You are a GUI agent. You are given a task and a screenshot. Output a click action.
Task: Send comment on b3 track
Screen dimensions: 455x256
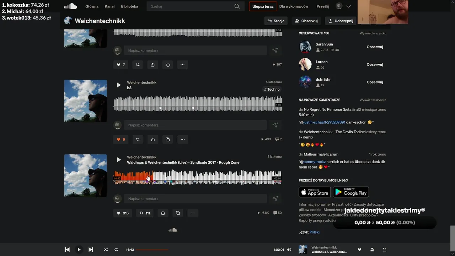[275, 125]
